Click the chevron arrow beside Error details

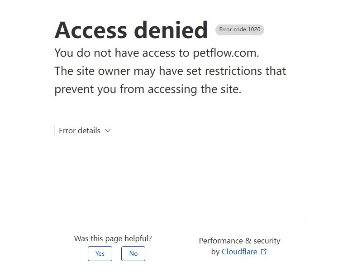(108, 131)
